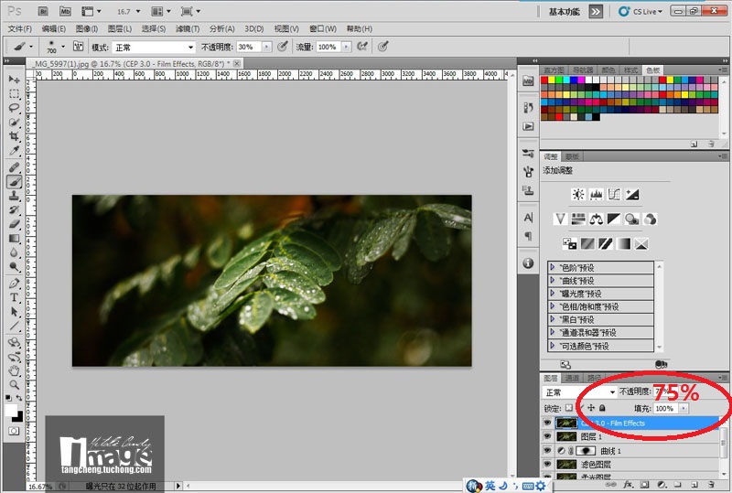Image resolution: width=732 pixels, height=493 pixels.
Task: Launch Bridge from the Br icon
Action: pyautogui.click(x=43, y=11)
